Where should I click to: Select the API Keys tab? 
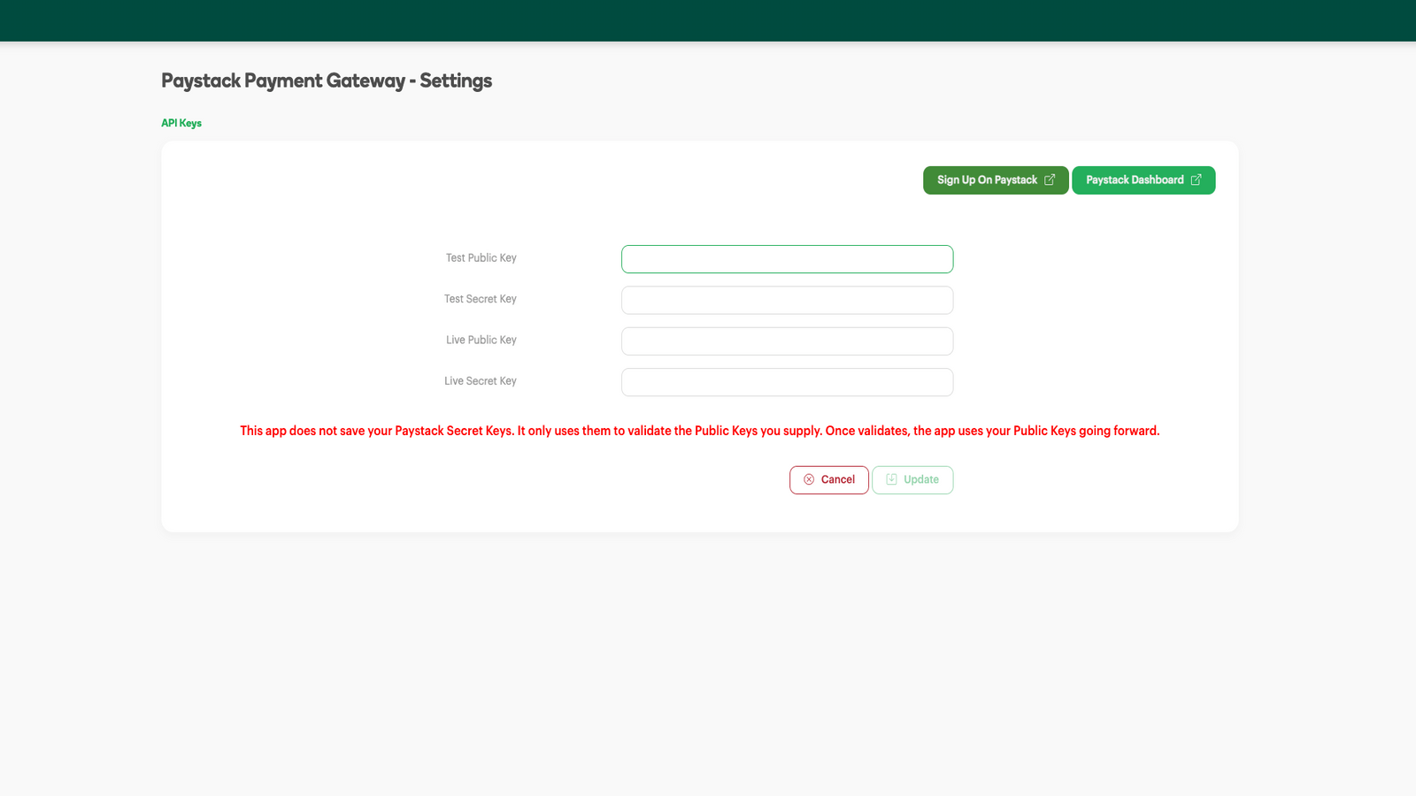point(181,123)
